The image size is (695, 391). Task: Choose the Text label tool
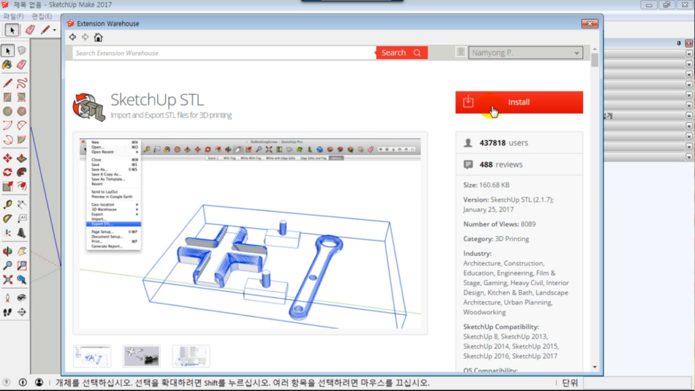pos(22,219)
